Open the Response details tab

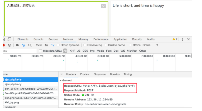coord(100,74)
